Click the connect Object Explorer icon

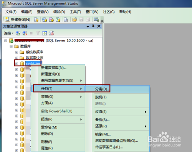click(x=18, y=33)
